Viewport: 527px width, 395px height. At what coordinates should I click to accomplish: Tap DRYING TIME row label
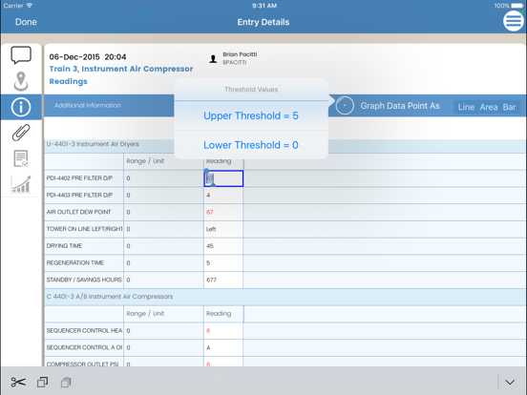64,246
